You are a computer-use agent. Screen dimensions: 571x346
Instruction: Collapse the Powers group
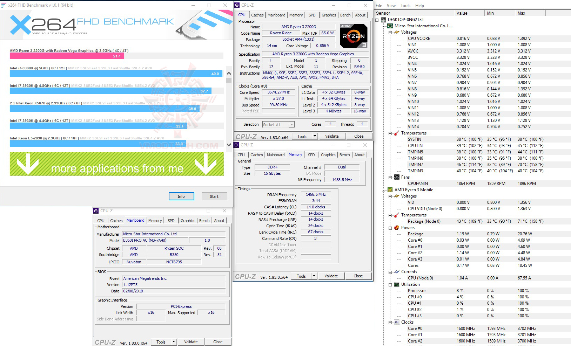click(390, 228)
